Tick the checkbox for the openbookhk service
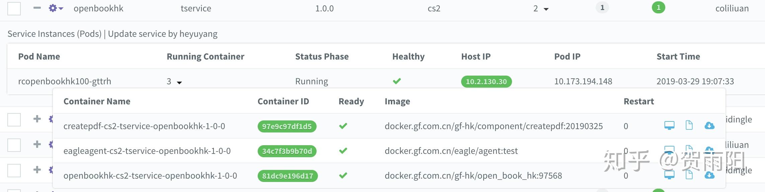765x192 pixels. [x=14, y=8]
